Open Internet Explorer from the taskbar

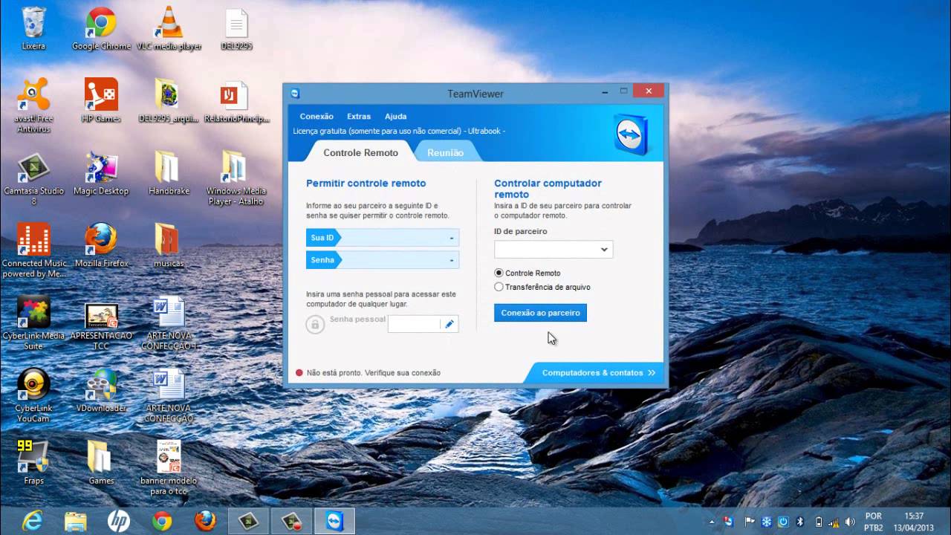pos(32,521)
